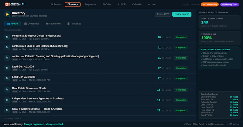Open 'Real Estate Brokers — Florida' session

click(29, 88)
